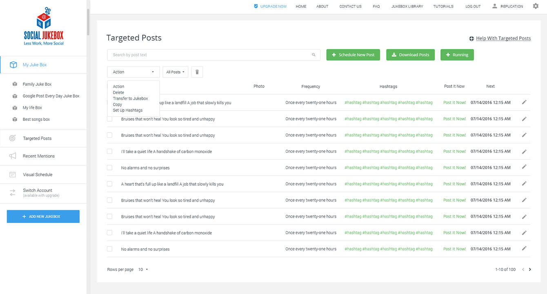Click Contact Us link
Image resolution: width=547 pixels, height=294 pixels.
(350, 7)
